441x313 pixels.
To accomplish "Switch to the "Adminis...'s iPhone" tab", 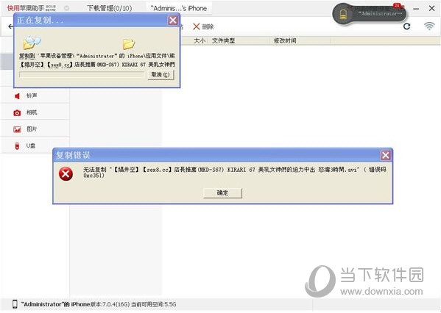I will 179,8.
